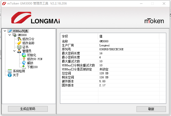
Task: Click the 126 KB value cell
Action: pyautogui.click(x=104, y=77)
